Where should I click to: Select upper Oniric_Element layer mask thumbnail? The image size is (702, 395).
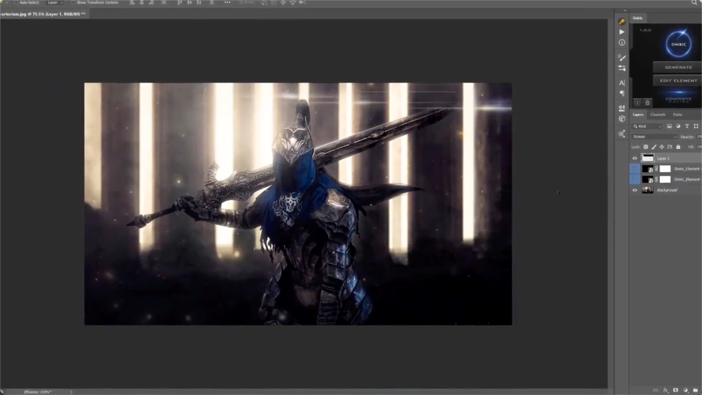(665, 169)
